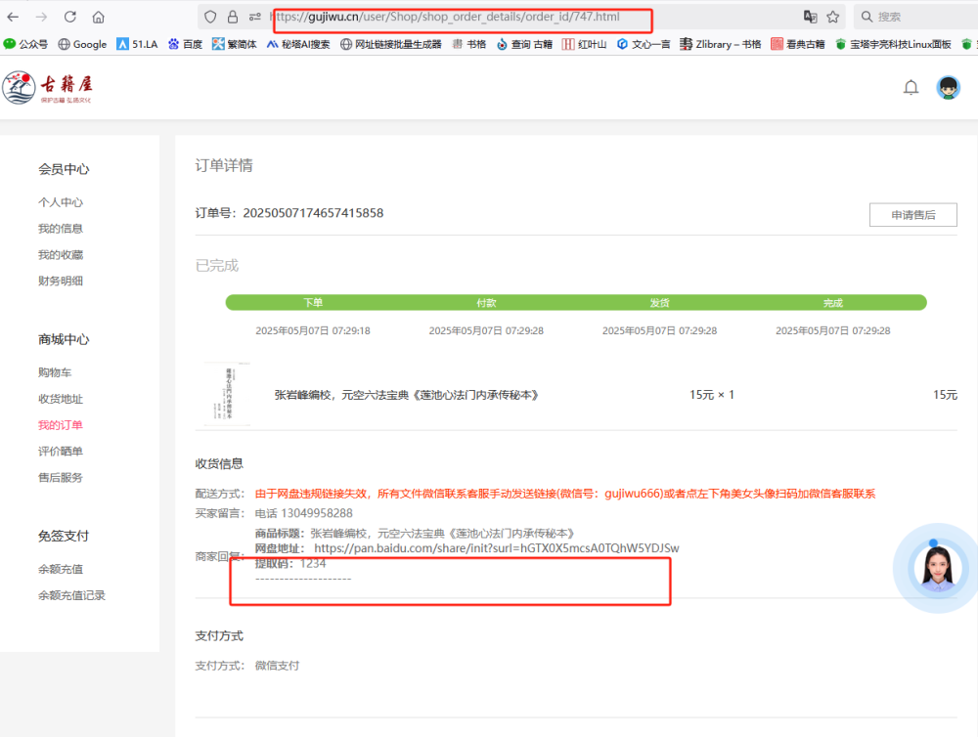Click order number 20250507174657415858
The width and height of the screenshot is (978, 737).
313,213
